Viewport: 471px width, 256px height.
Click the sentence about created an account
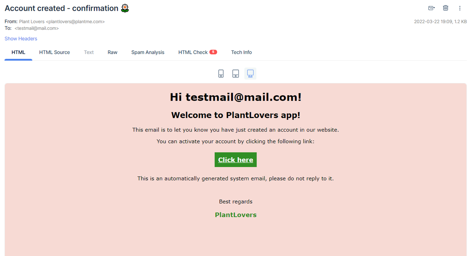pyautogui.click(x=235, y=130)
